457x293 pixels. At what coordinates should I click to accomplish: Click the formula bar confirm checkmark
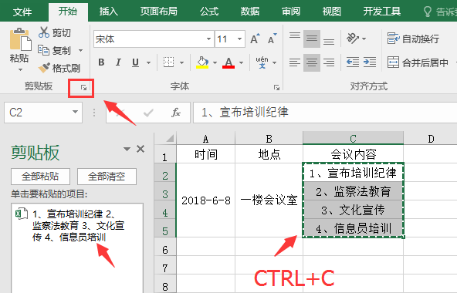coord(148,113)
